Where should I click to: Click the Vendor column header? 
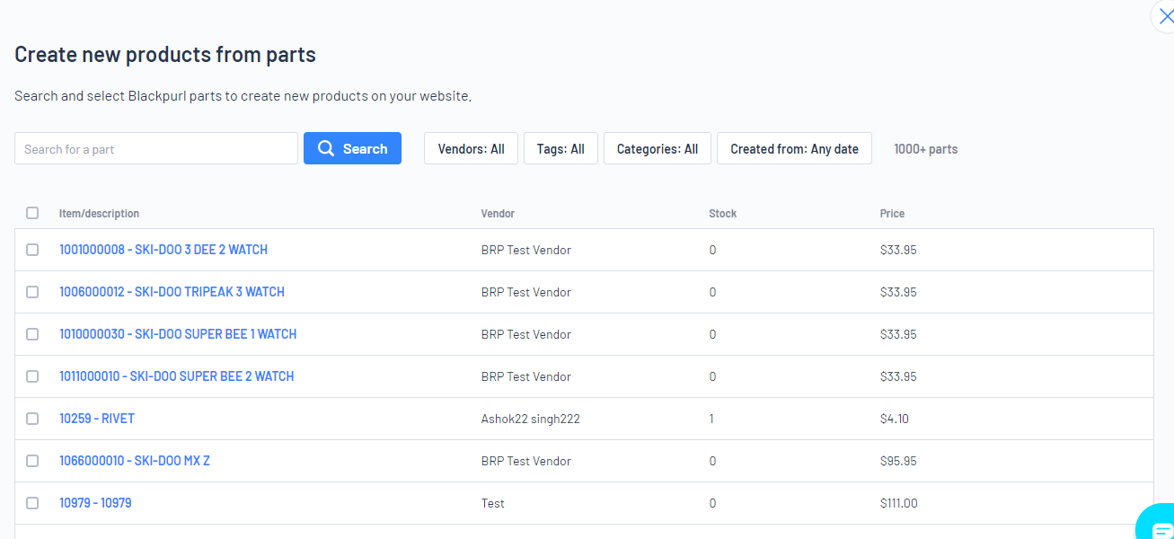(498, 214)
